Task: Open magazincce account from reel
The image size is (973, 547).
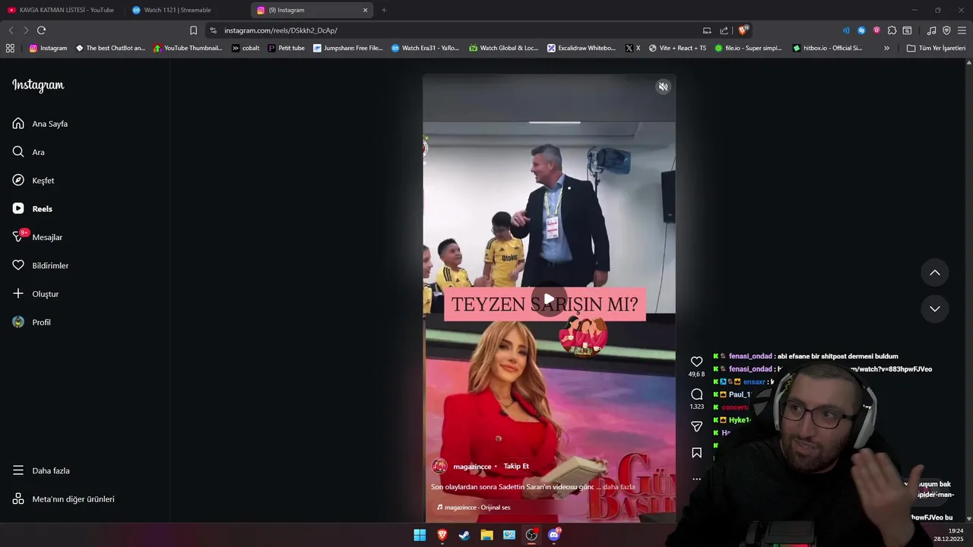Action: [x=472, y=466]
